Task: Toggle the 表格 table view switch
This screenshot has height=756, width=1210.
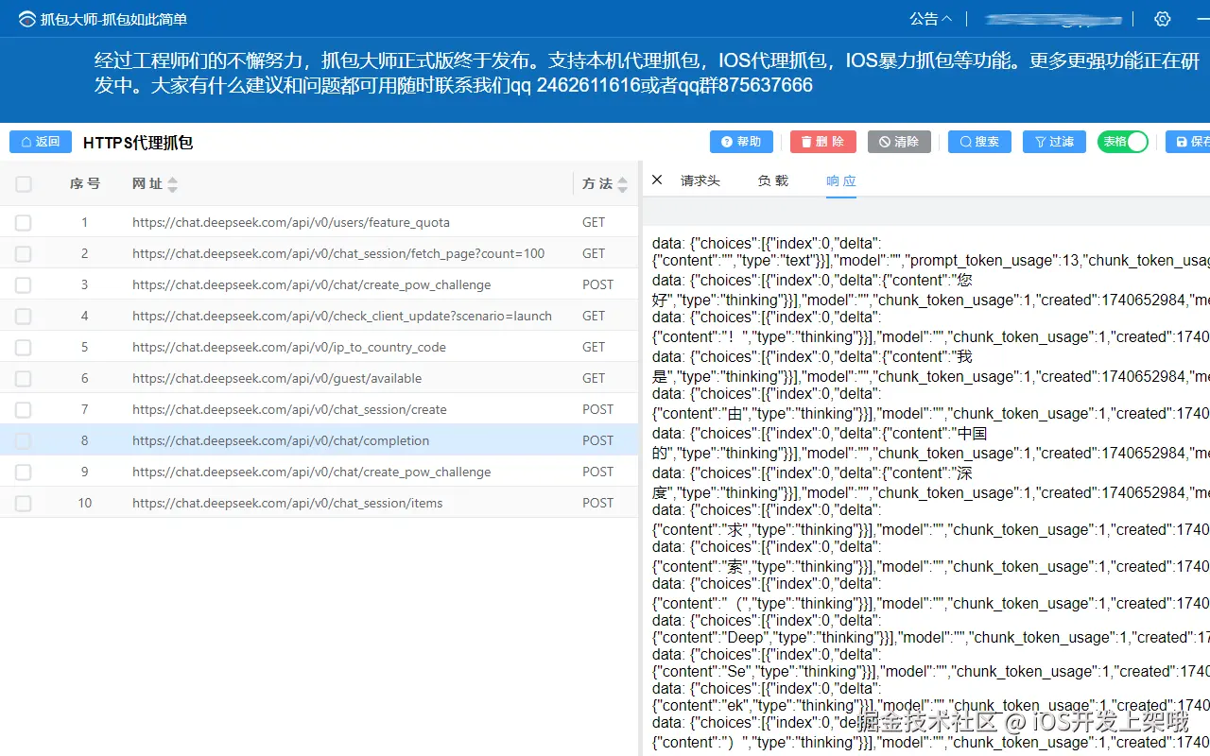Action: tap(1123, 142)
